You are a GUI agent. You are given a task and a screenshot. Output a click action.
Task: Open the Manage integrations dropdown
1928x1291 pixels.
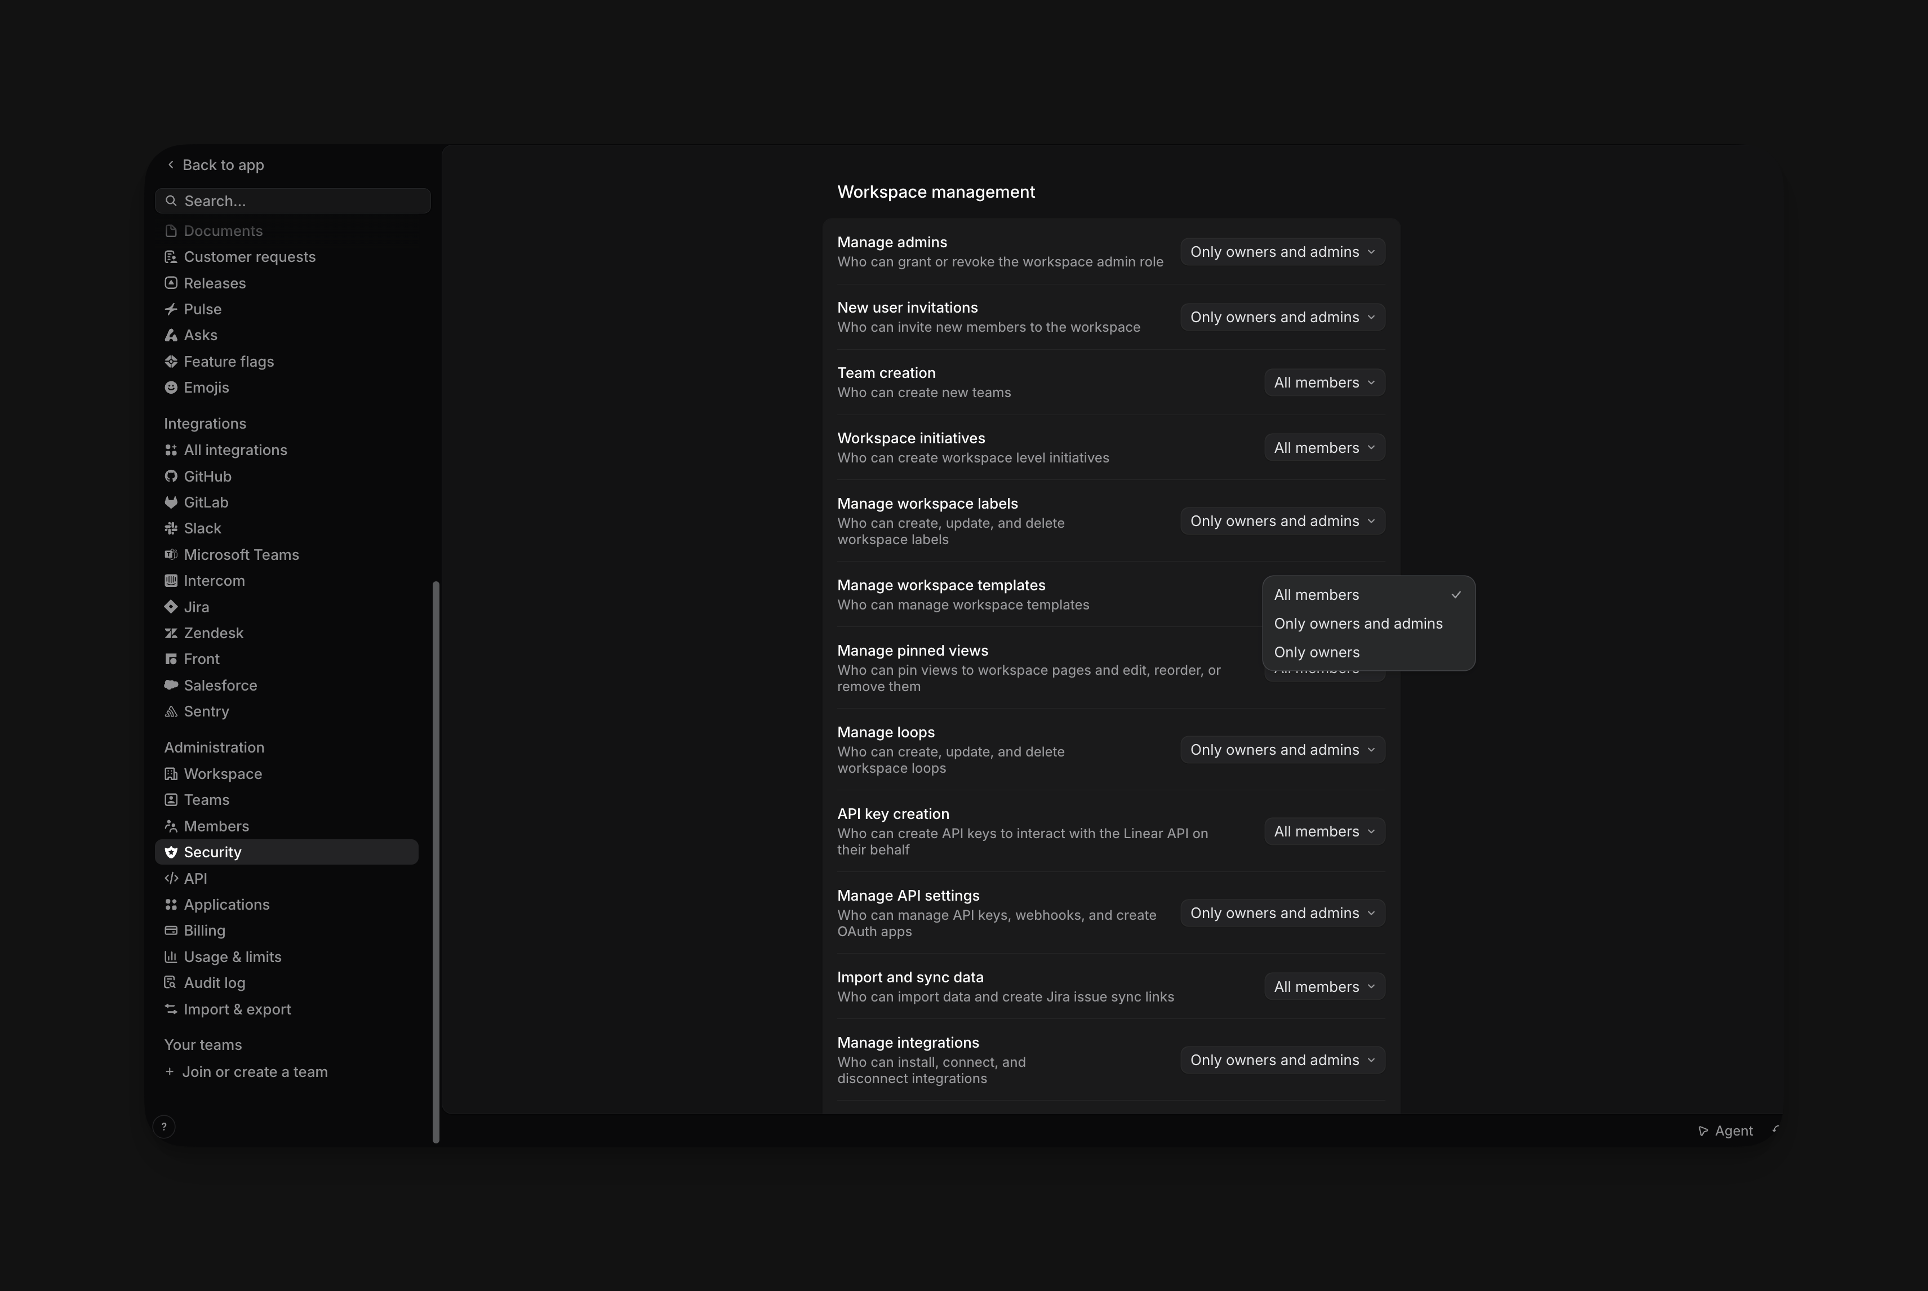click(1282, 1061)
